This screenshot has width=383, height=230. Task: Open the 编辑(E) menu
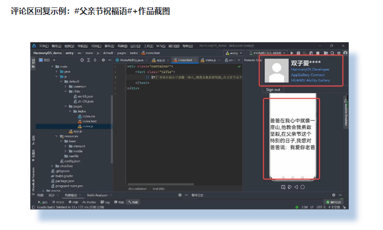click(x=57, y=46)
